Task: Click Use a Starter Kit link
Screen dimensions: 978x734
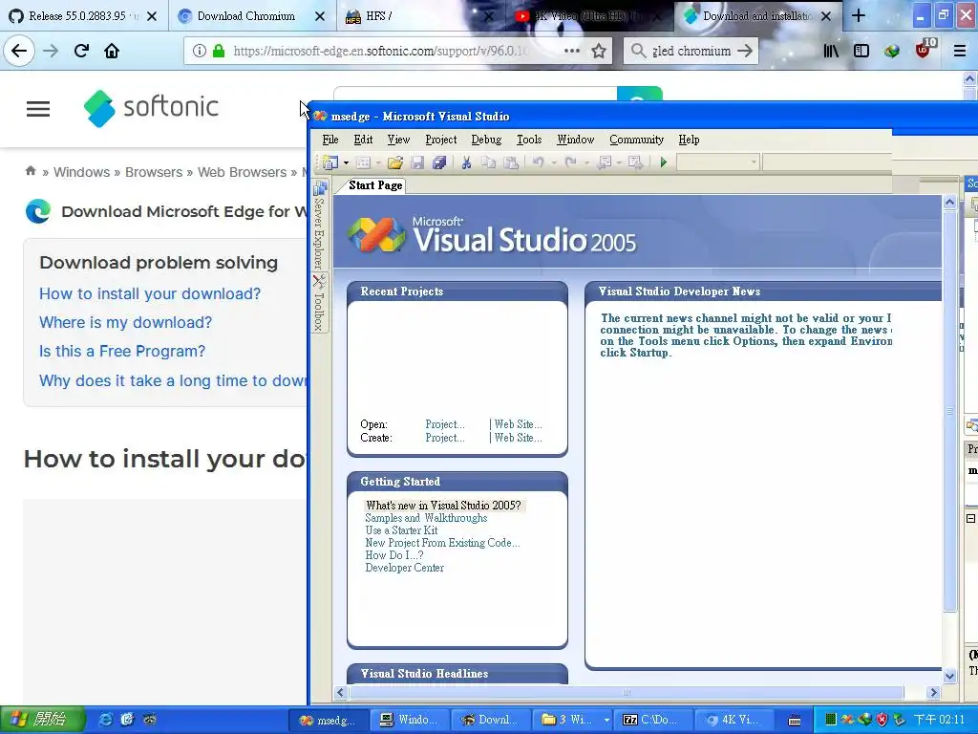Action: pos(401,530)
